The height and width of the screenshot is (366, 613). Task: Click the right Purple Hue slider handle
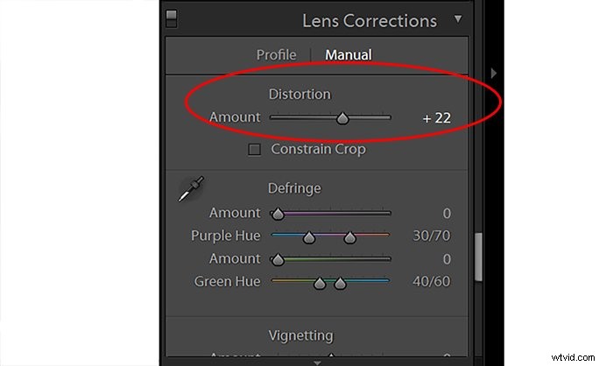pyautogui.click(x=349, y=237)
